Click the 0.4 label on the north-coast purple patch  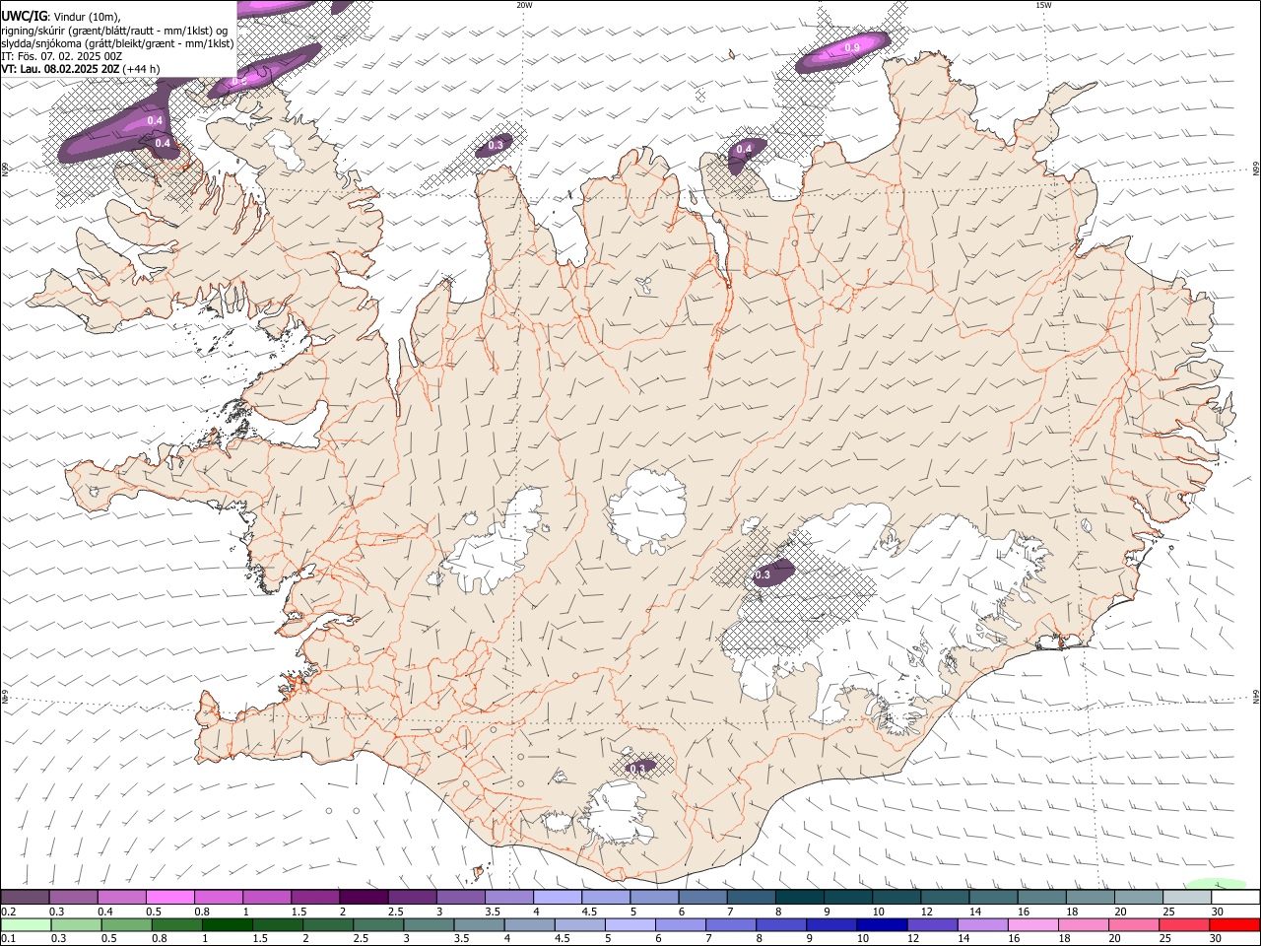[745, 149]
